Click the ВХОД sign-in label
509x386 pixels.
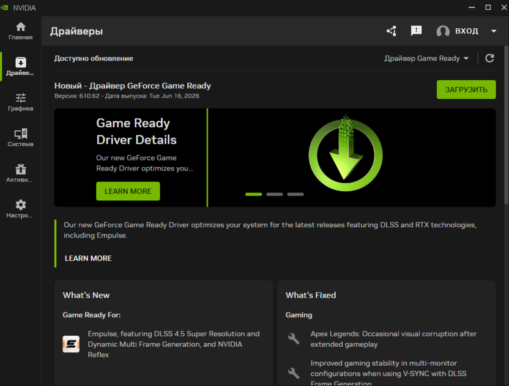[466, 31]
